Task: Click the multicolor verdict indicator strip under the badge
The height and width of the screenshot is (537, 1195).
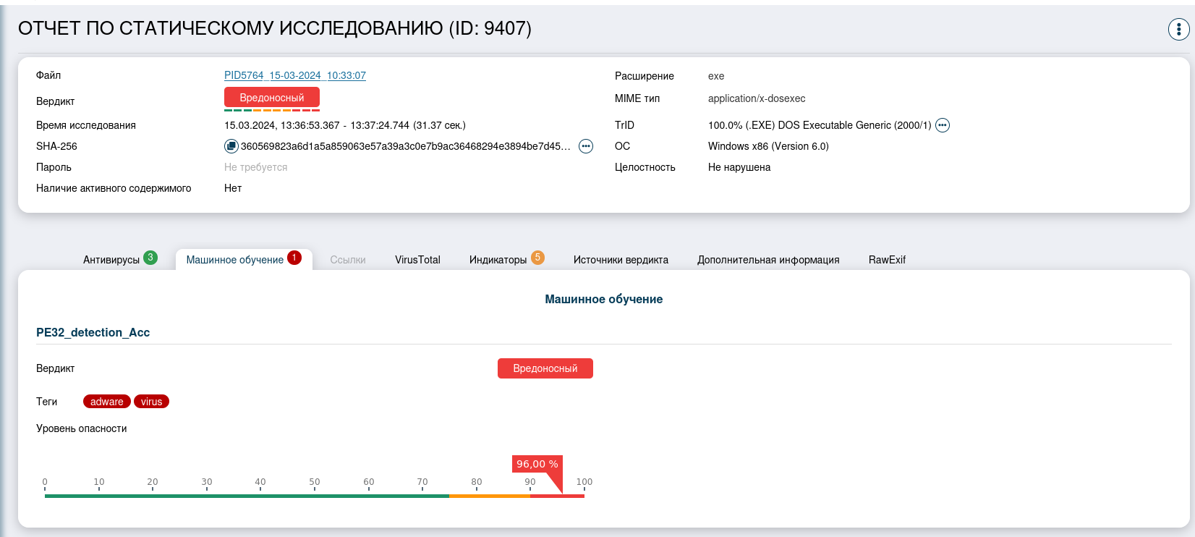Action: tap(271, 110)
